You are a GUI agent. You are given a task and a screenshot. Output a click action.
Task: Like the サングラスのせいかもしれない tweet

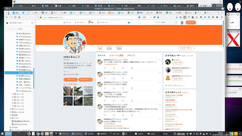123,78
